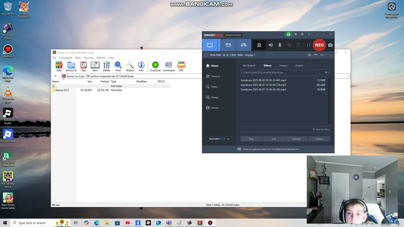Click the Delete button in Bandicam videos
This screenshot has height=227, width=404.
coord(319,139)
